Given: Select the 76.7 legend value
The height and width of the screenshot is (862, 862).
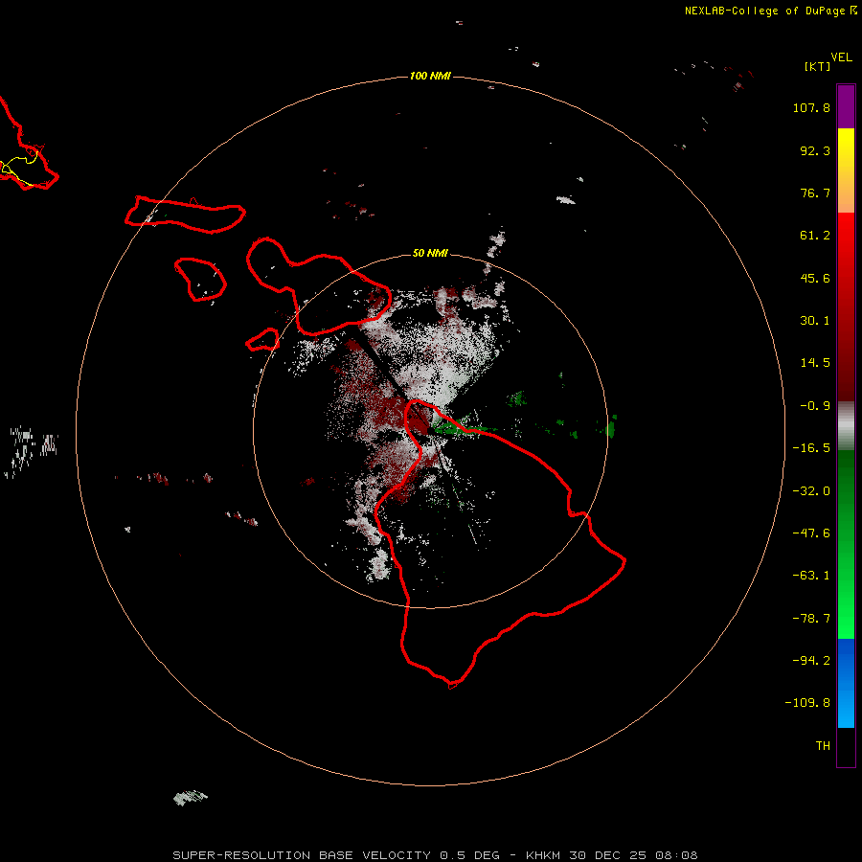Looking at the screenshot, I should [815, 193].
